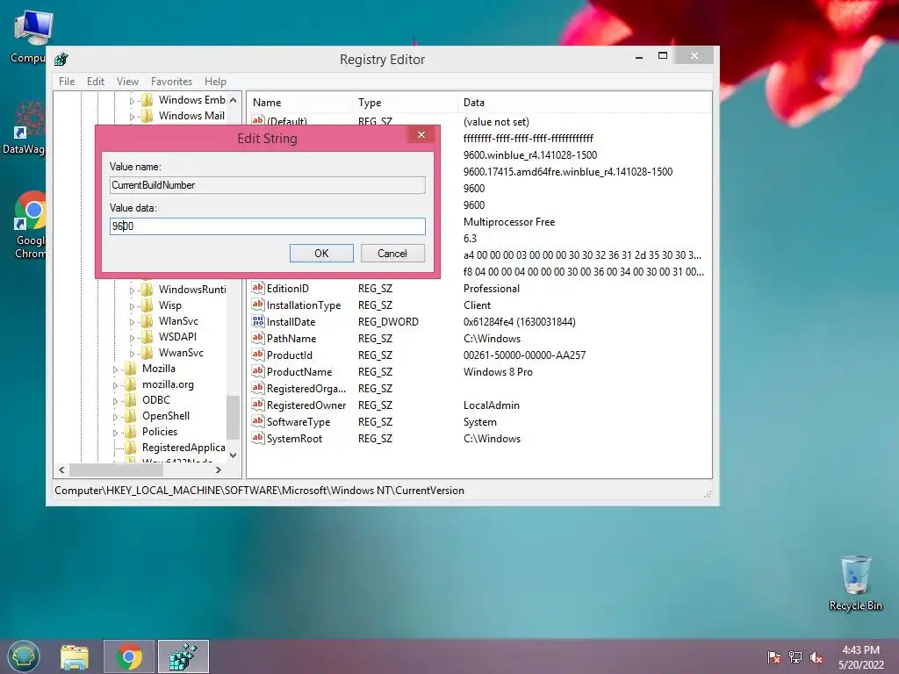Open Google Chrome desktop shortcut
899x674 pixels.
30,225
